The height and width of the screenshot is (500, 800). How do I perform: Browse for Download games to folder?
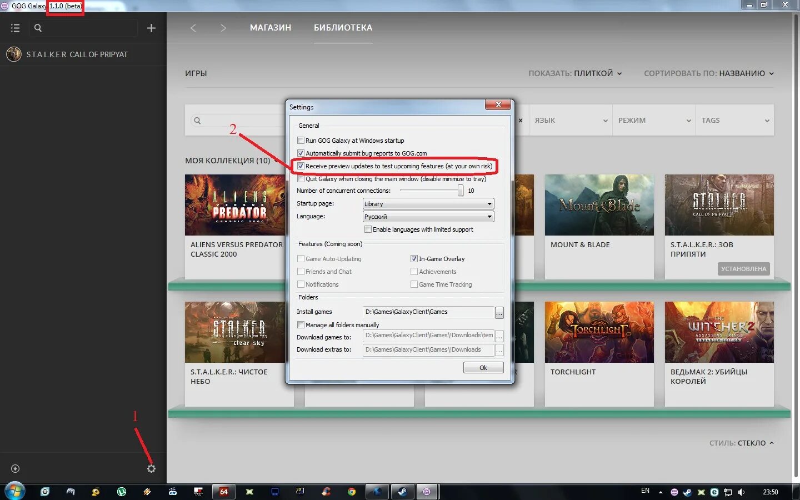pyautogui.click(x=499, y=336)
